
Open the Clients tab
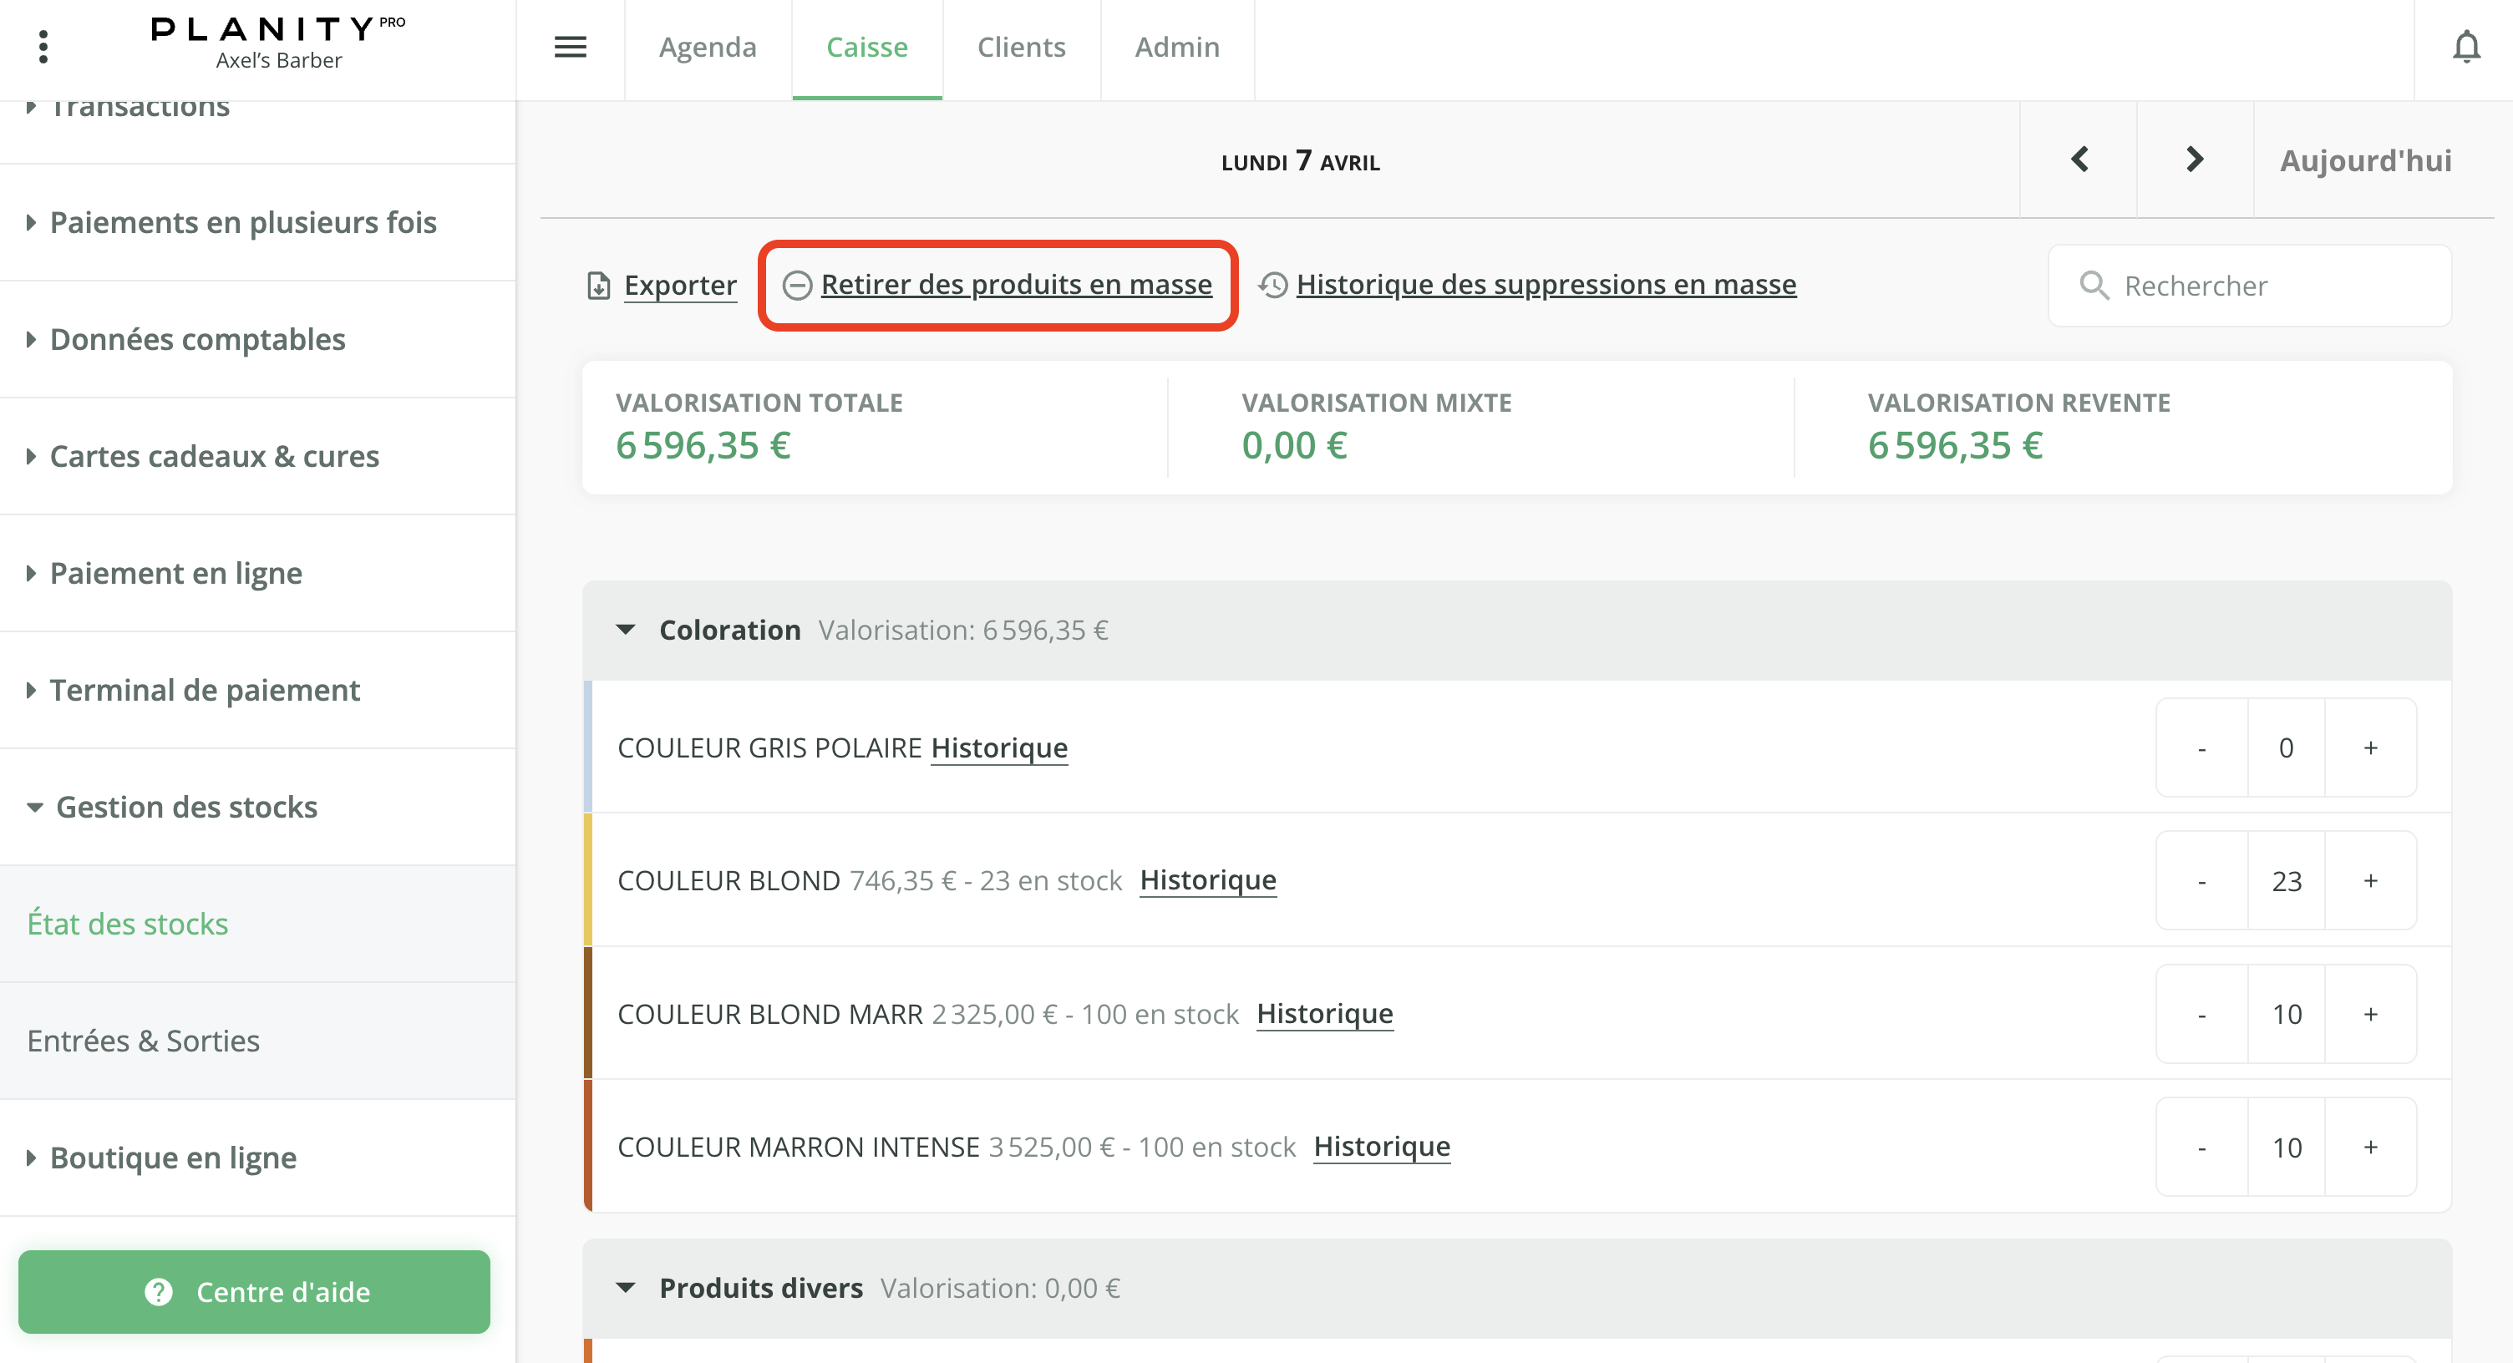[x=1020, y=47]
